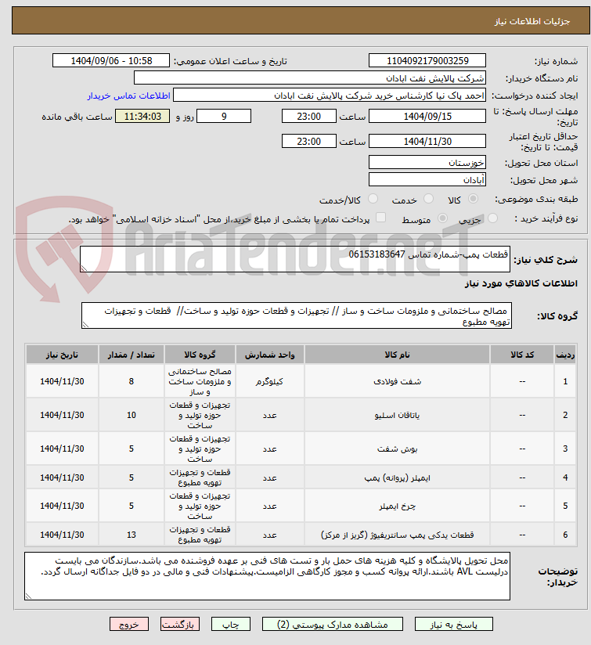Image resolution: width=591 pixels, height=645 pixels.
Task: Click the item name 'شفت فولادی'
Action: [397, 381]
